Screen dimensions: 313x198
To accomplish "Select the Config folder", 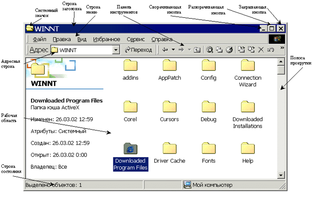I will click(208, 70).
